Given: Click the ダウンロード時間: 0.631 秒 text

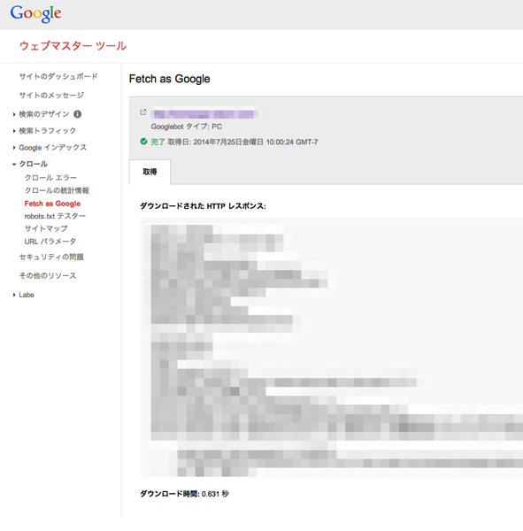Looking at the screenshot, I should pyautogui.click(x=185, y=494).
